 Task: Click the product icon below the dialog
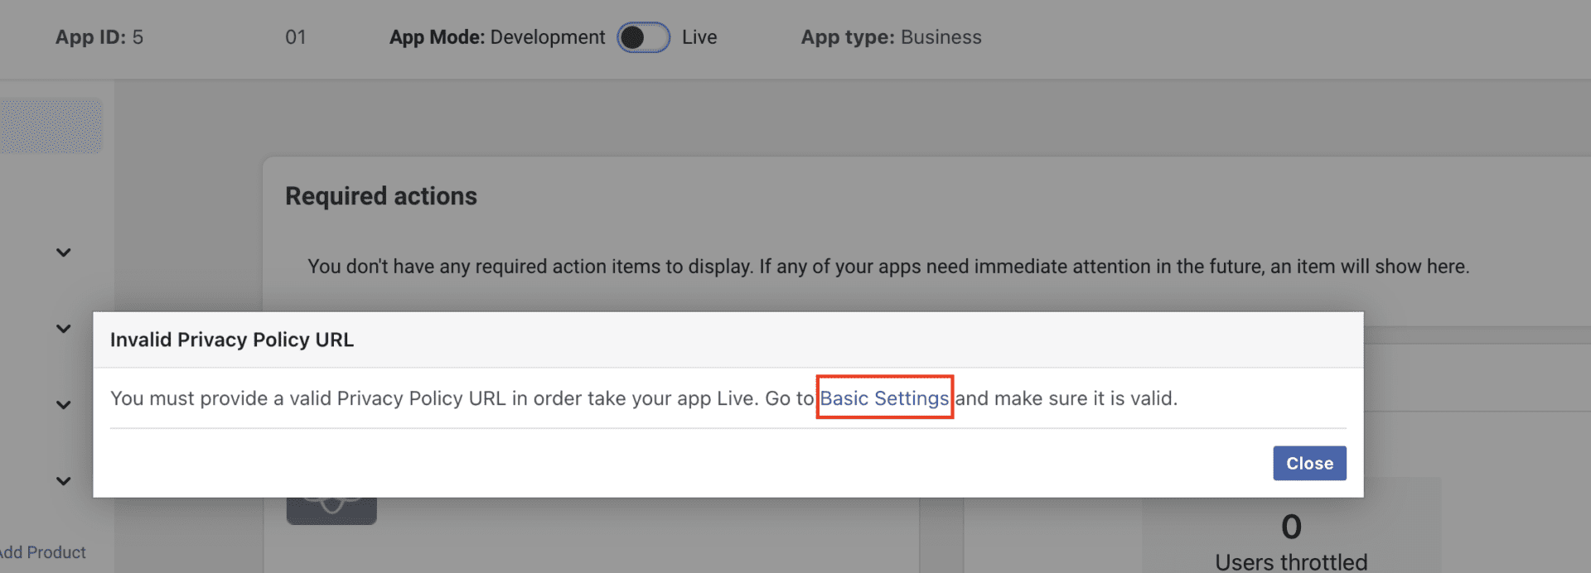(x=331, y=509)
